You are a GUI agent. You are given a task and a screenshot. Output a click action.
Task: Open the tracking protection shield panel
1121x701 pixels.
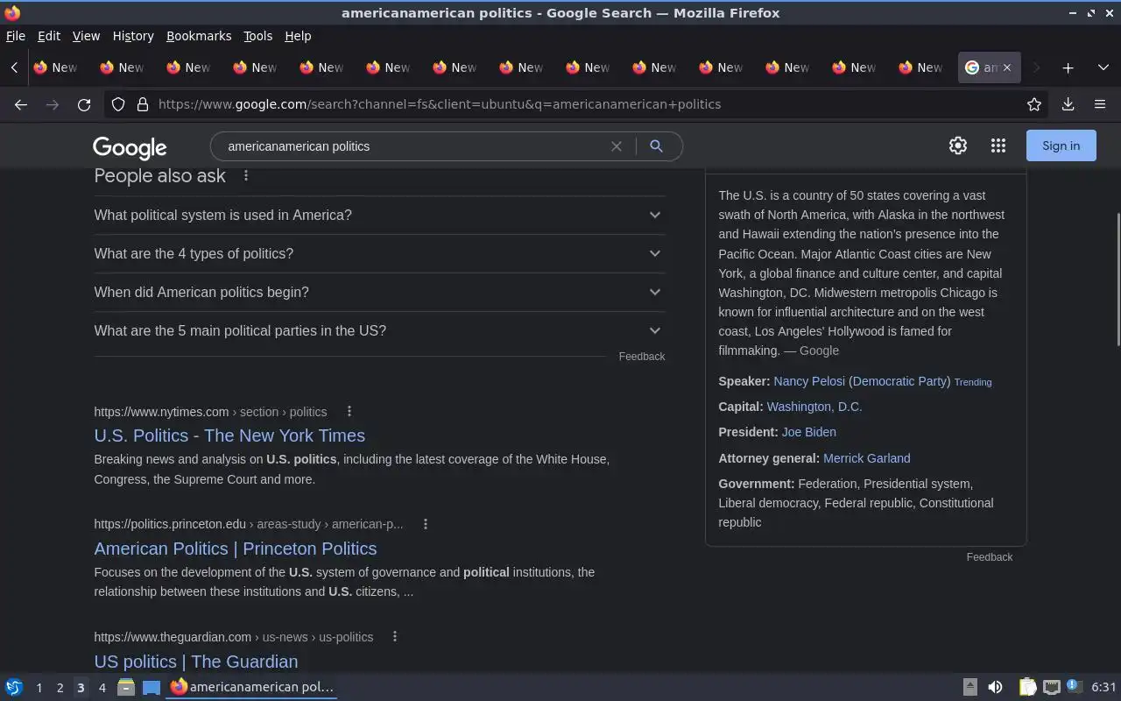[x=118, y=104]
